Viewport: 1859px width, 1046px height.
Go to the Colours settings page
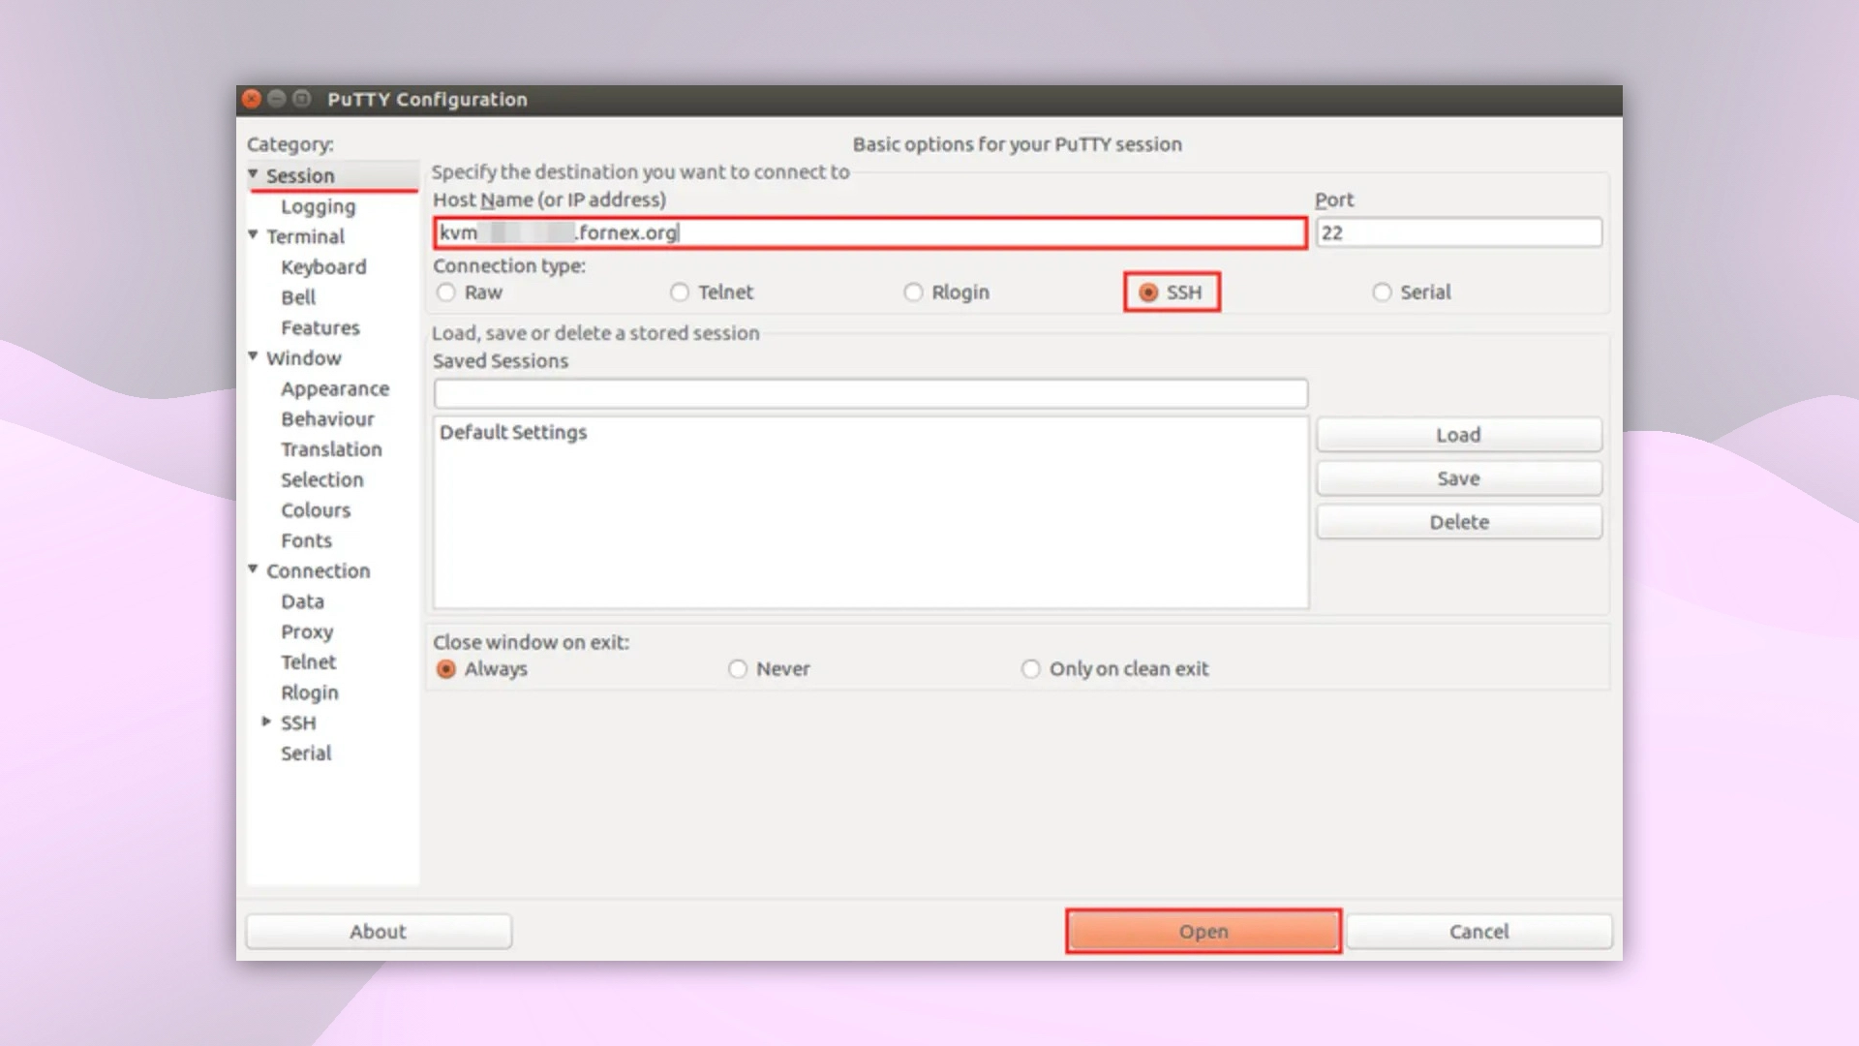[316, 510]
